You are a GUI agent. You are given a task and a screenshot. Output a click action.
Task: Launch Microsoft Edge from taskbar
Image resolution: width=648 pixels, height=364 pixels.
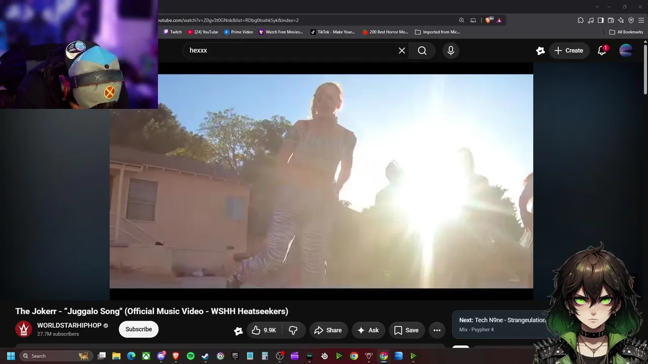tap(131, 356)
